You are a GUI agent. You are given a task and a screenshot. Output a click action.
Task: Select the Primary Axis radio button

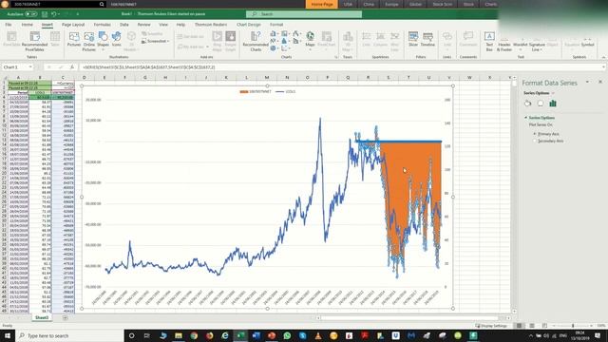click(x=535, y=134)
